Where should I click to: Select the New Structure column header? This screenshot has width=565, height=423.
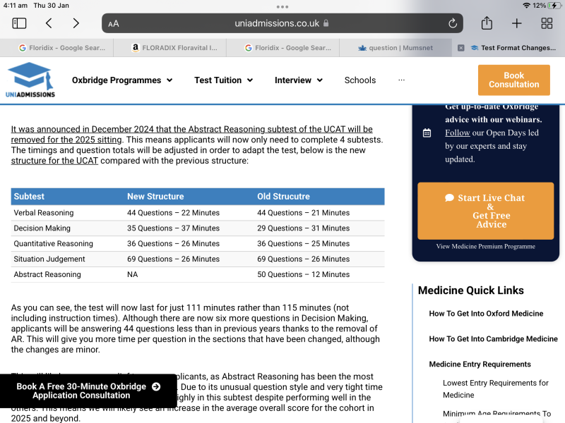(155, 197)
